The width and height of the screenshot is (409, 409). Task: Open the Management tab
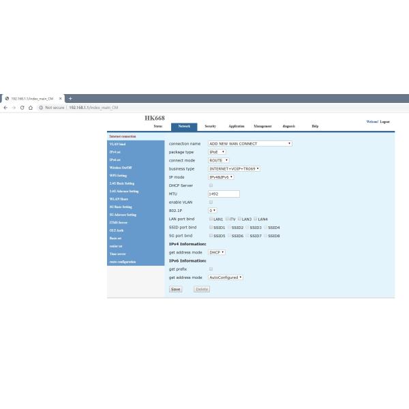[262, 126]
